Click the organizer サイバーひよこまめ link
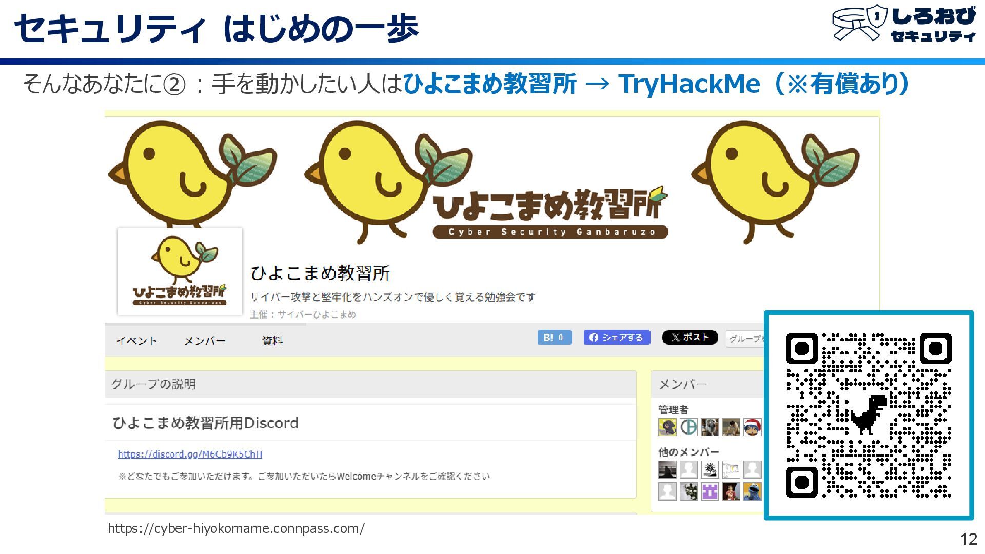 coord(317,314)
